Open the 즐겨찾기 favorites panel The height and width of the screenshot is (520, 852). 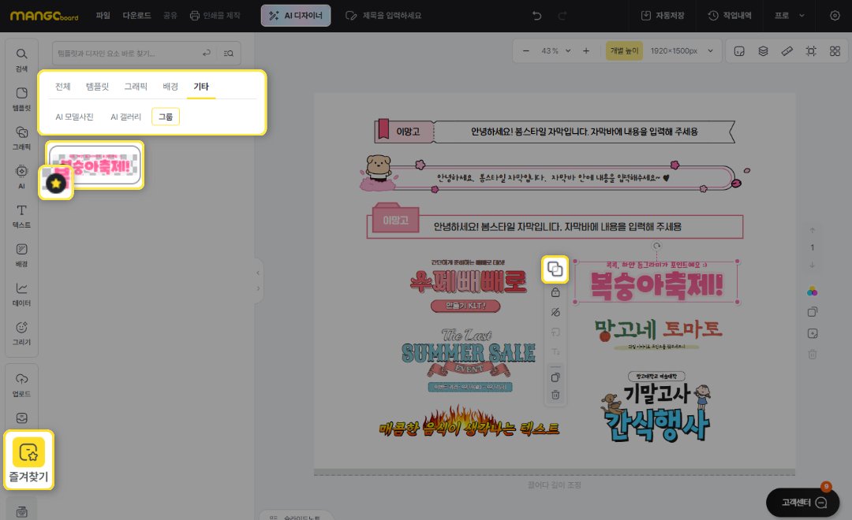tap(28, 459)
